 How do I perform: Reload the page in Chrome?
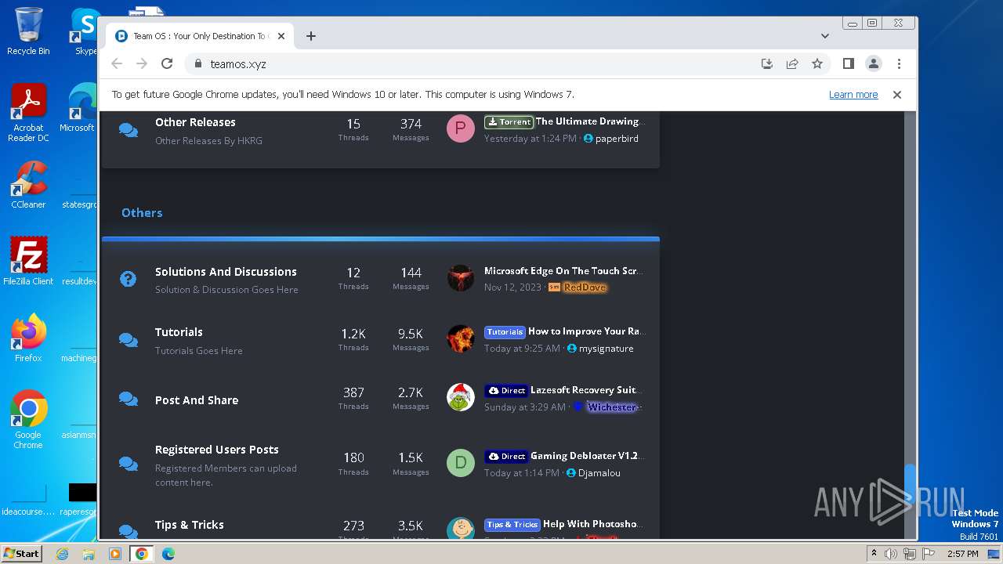click(x=167, y=63)
